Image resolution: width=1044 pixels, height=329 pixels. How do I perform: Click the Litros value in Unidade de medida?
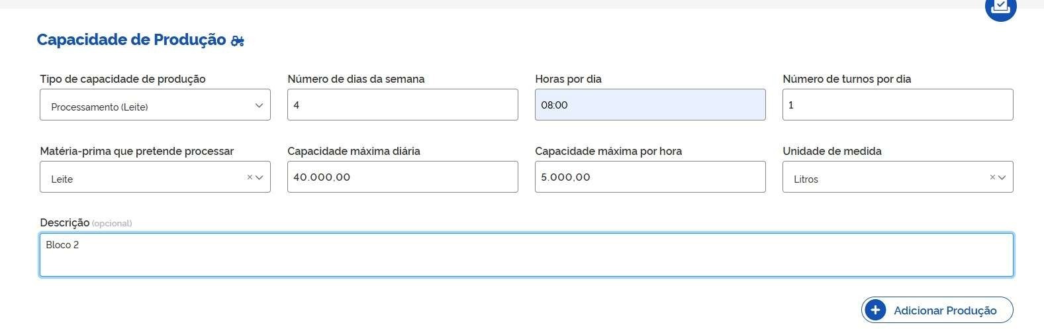tap(806, 179)
